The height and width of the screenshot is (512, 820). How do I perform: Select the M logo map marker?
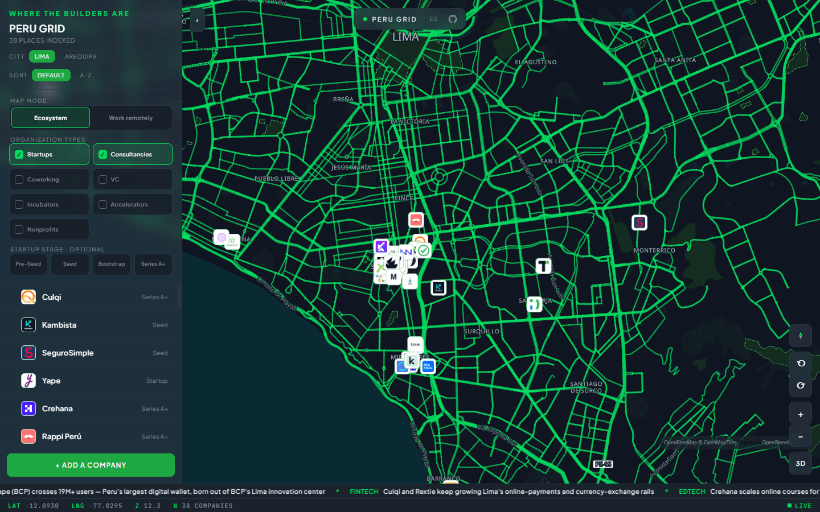coord(393,277)
